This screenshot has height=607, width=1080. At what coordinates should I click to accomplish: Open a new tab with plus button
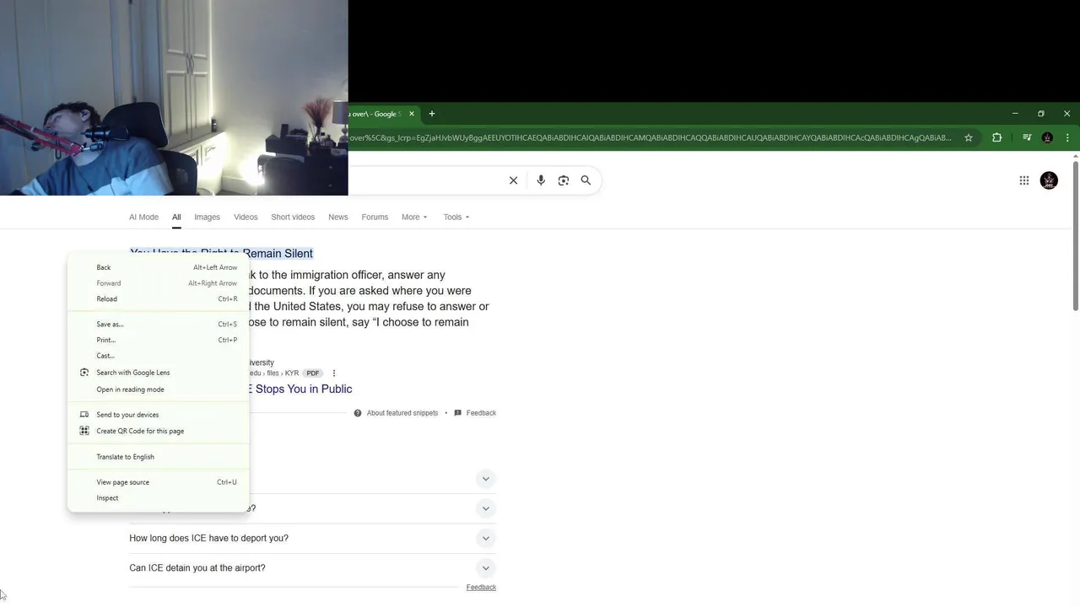click(x=432, y=114)
